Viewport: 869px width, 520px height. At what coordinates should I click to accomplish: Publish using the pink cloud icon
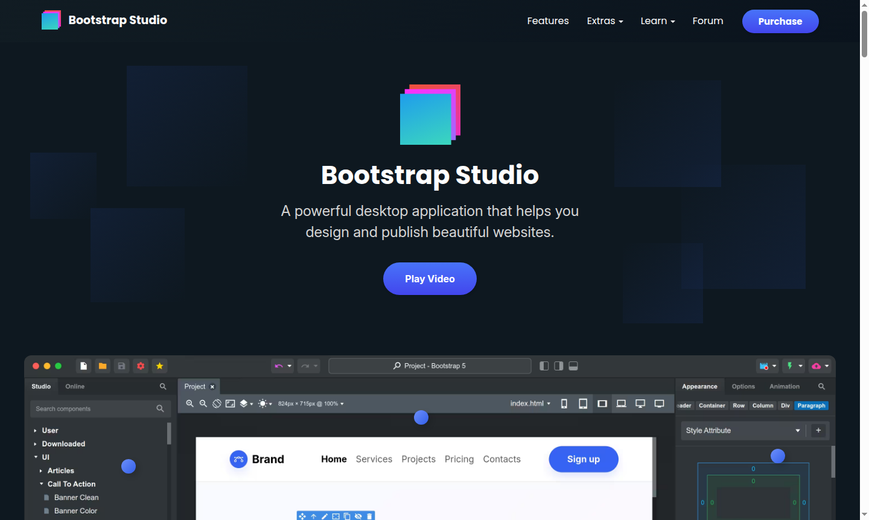[x=816, y=366]
